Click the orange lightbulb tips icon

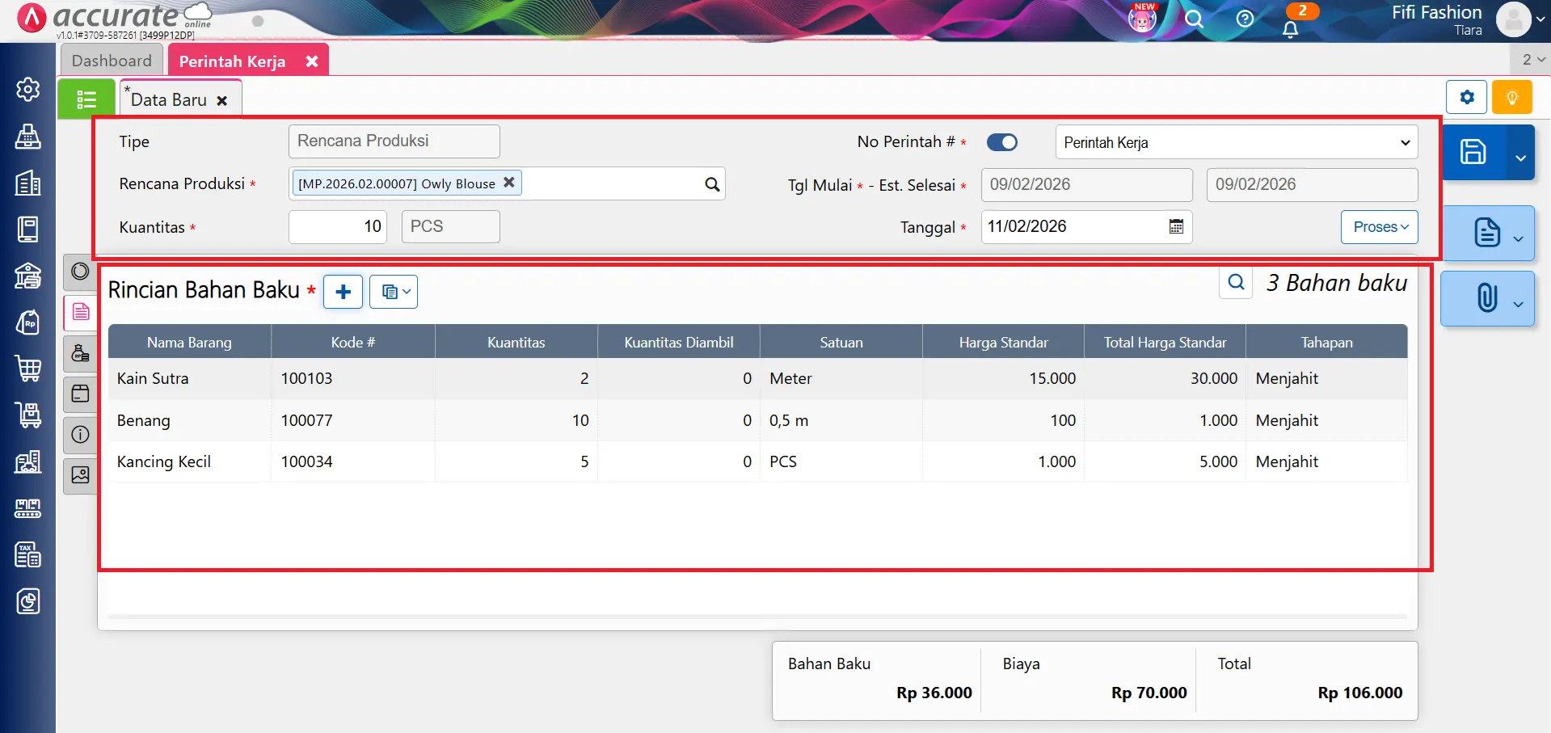tap(1511, 98)
